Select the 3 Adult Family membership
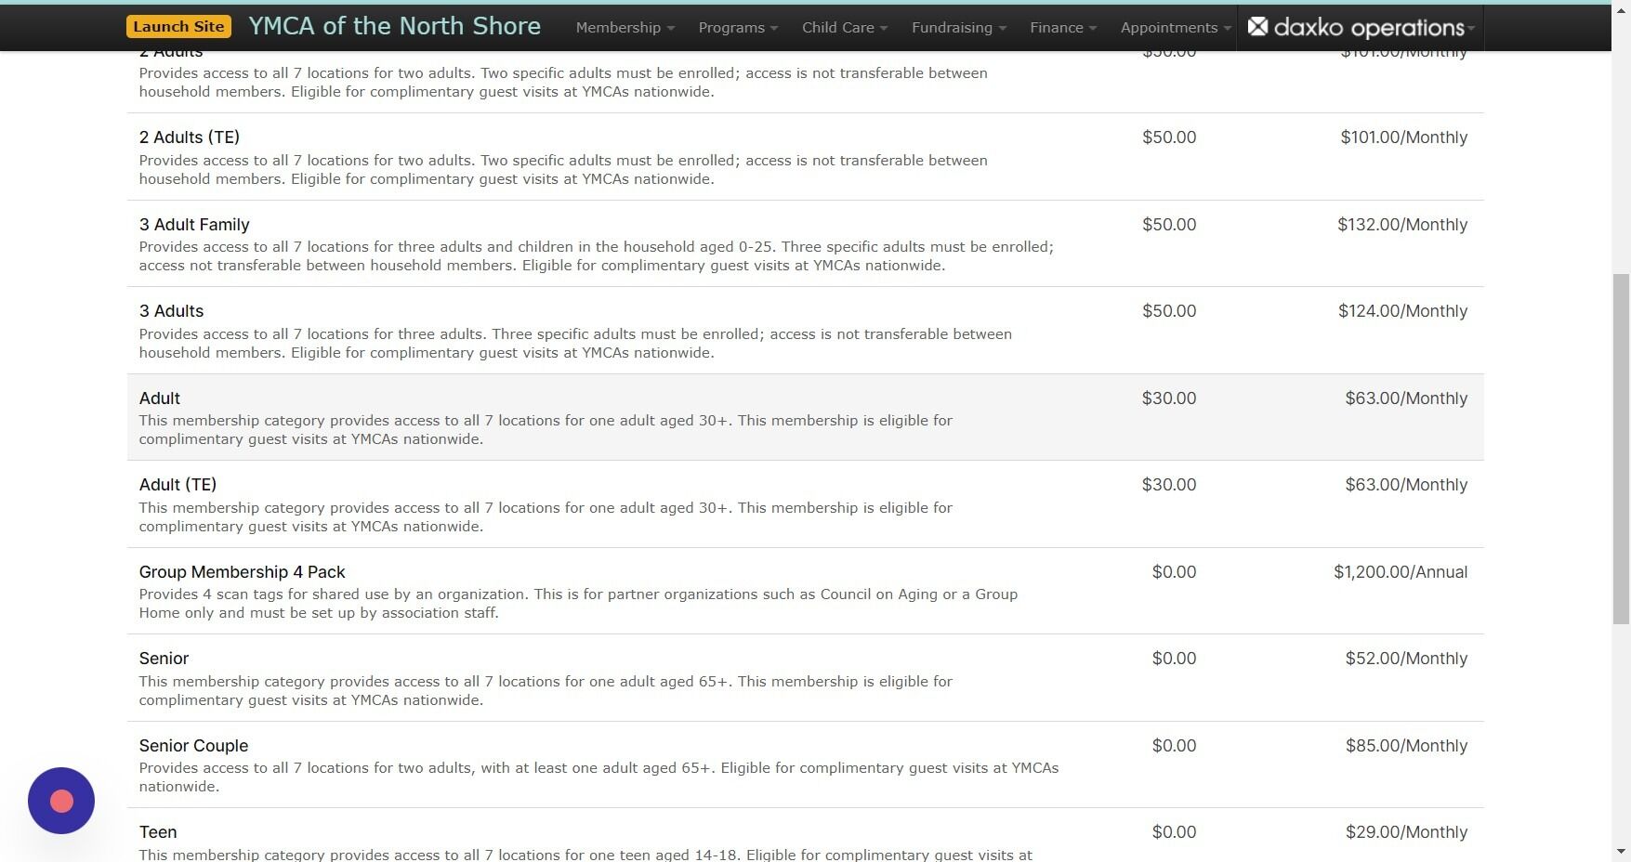This screenshot has width=1631, height=862. 194,224
